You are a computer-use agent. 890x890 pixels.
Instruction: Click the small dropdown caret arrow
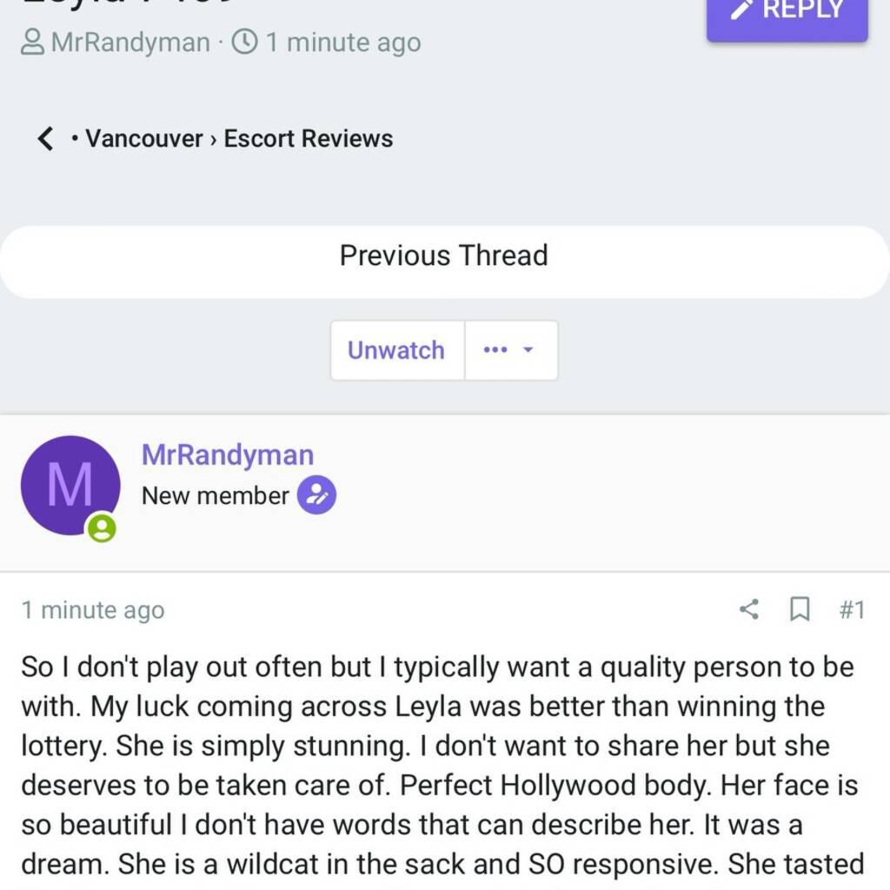[528, 349]
